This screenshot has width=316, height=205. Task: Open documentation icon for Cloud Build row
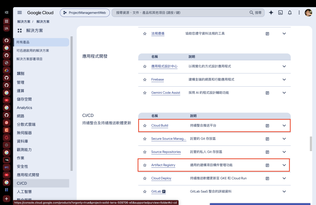(x=267, y=126)
